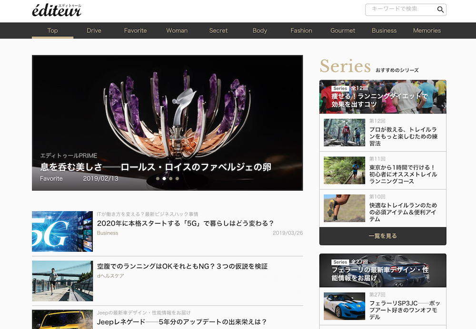476x329 pixels.
Task: Click the Series tag on Ferrari banner
Action: [x=340, y=262]
